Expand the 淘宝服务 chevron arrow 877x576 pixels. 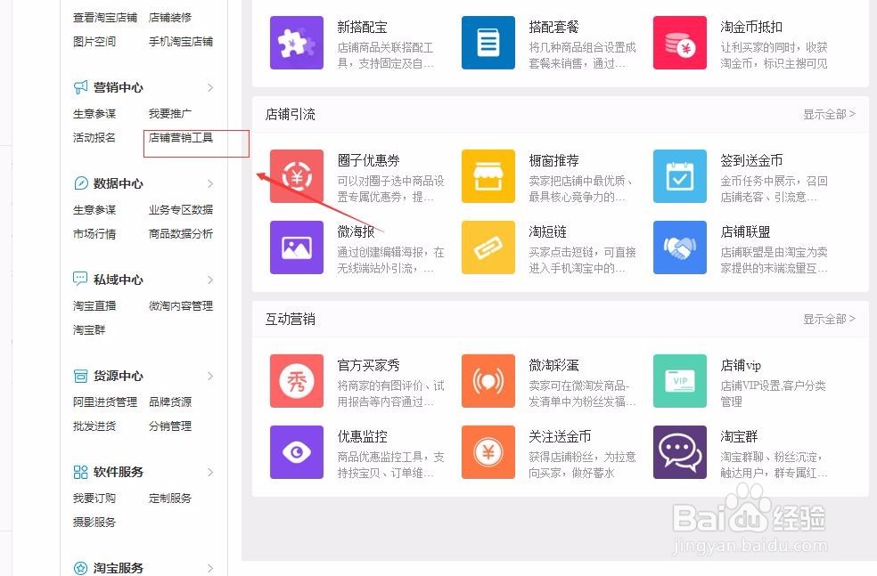210,568
